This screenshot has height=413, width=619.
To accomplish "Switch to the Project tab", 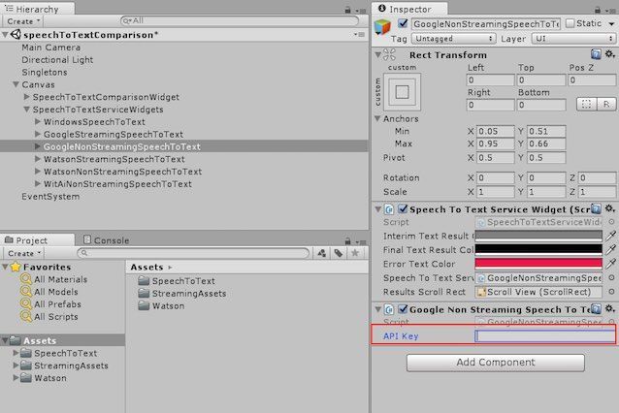I will pos(38,240).
